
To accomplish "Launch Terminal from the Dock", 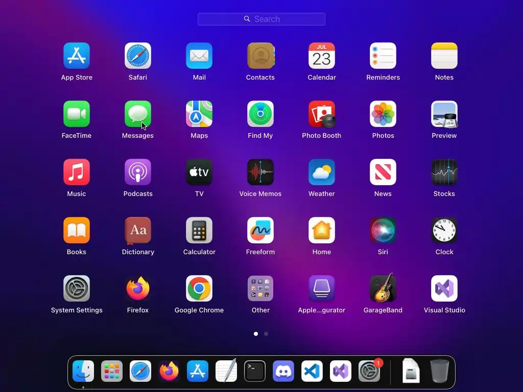I will (255, 371).
